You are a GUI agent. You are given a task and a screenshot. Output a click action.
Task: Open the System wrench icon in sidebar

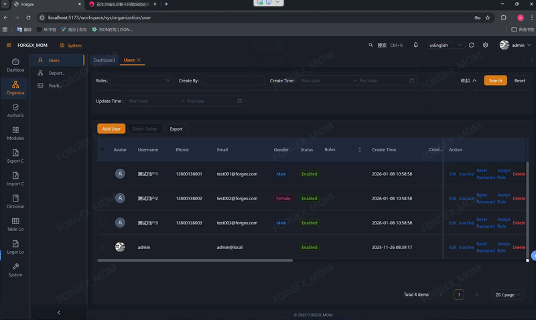point(15,266)
